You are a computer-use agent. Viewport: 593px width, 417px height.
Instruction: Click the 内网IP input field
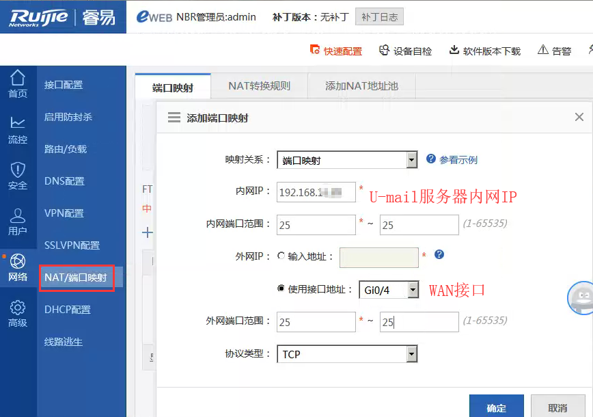click(x=316, y=192)
